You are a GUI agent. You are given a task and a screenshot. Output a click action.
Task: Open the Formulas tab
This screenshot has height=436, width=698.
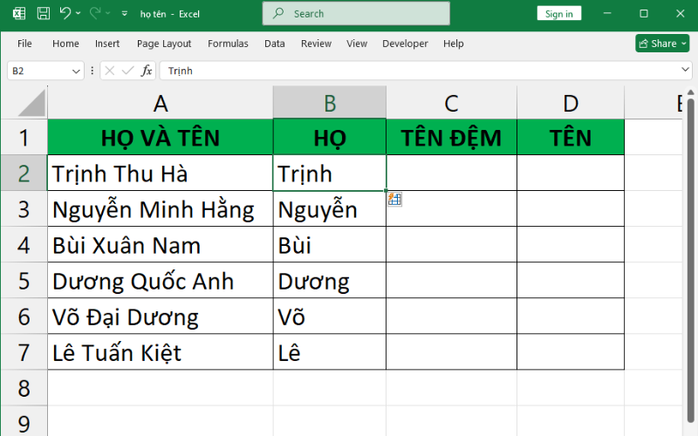coord(228,44)
